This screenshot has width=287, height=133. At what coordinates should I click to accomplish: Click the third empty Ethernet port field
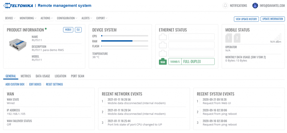click(191, 53)
